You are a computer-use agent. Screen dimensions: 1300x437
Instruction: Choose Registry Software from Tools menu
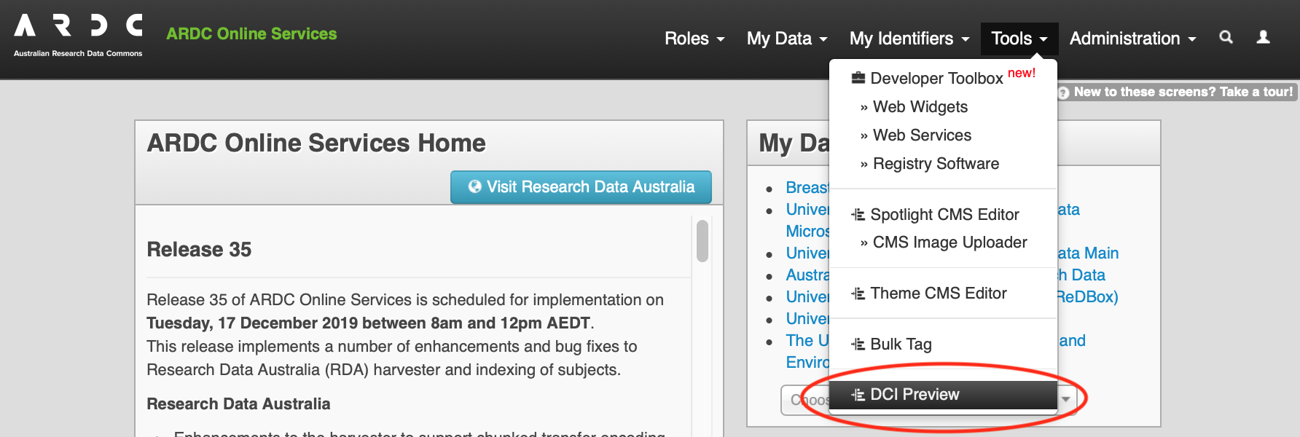[936, 164]
